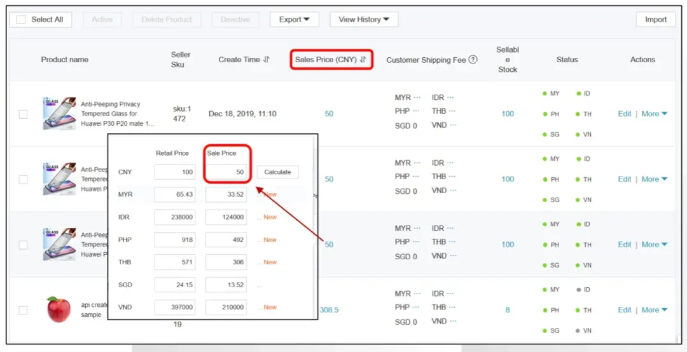
Task: Open sellable stock 100 of first product
Action: [508, 114]
